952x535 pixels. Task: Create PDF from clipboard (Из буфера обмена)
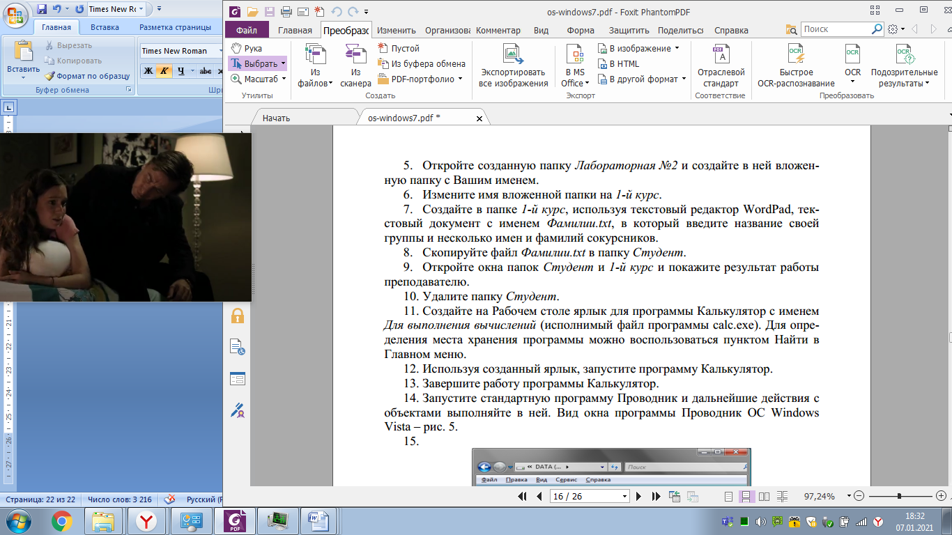pos(422,64)
